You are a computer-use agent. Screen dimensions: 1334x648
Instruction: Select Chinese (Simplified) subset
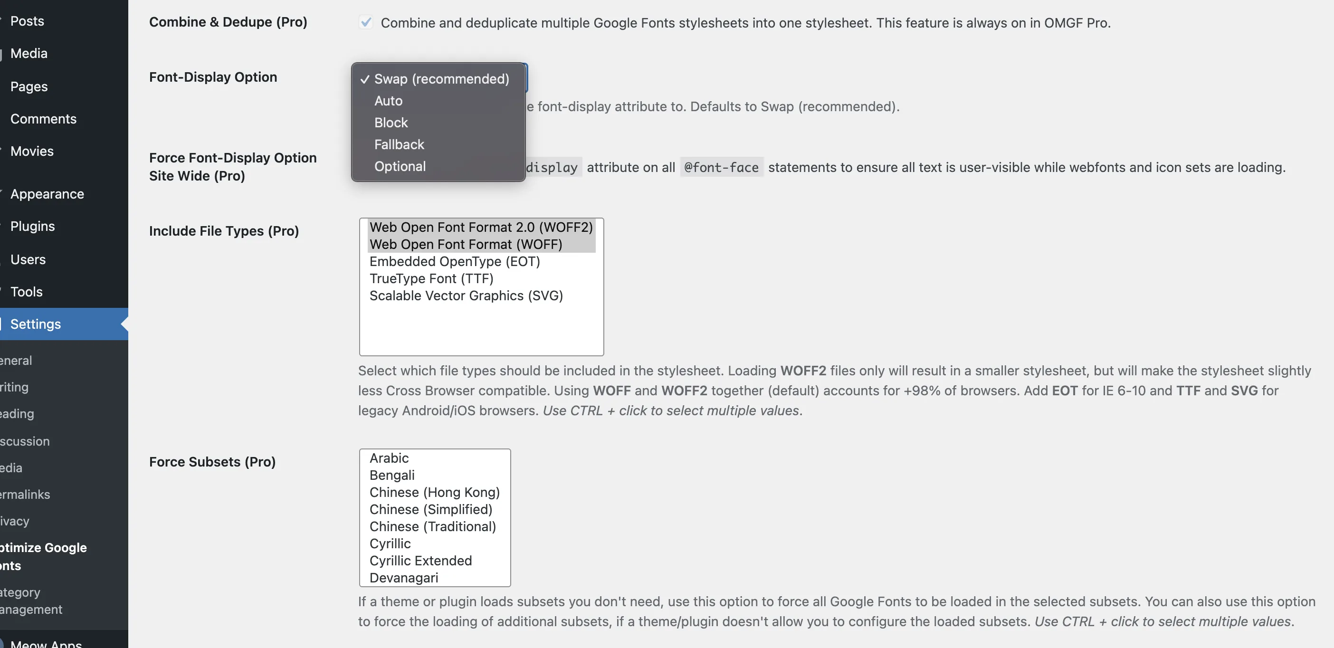tap(430, 509)
